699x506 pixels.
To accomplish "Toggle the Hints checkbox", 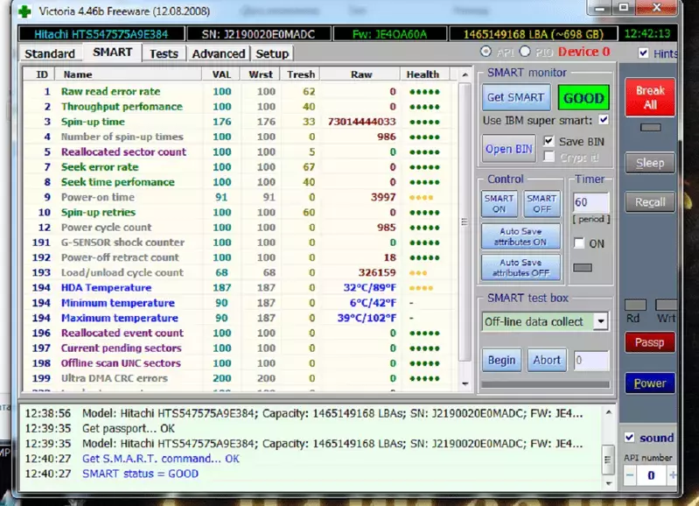I will [643, 53].
